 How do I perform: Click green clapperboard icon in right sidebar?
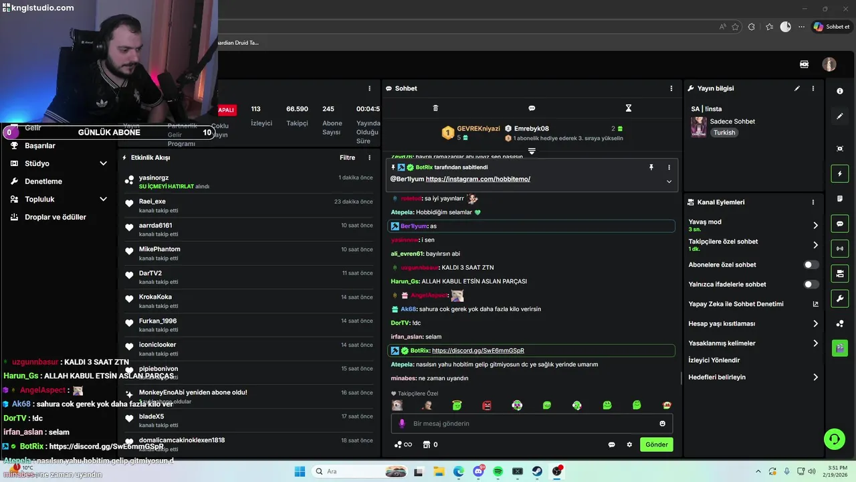point(840,348)
